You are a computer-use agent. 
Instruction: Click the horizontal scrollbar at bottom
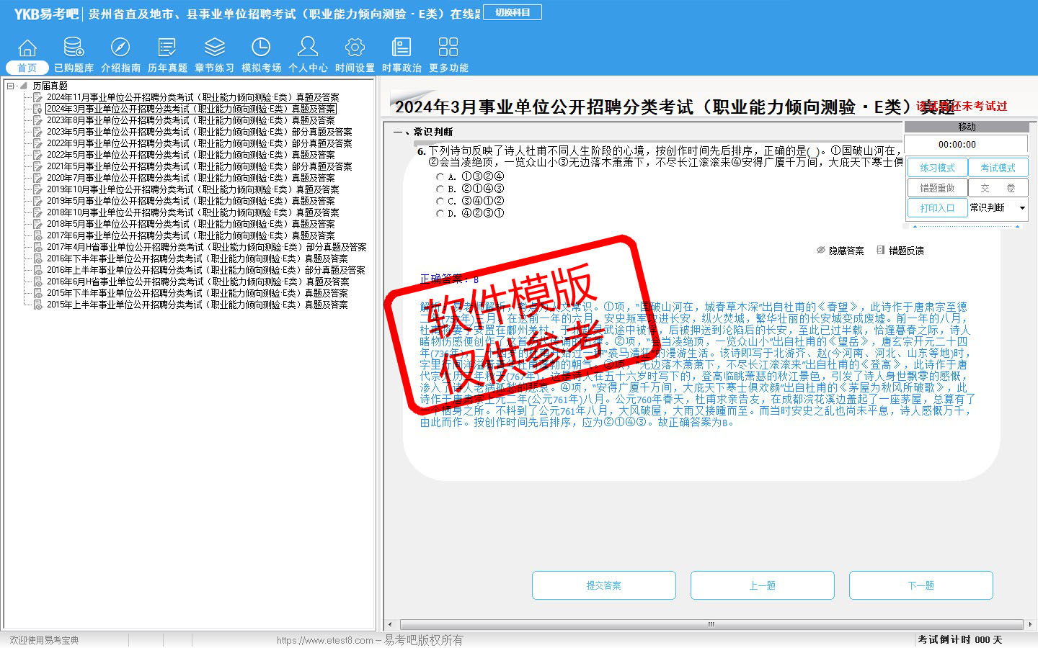[711, 624]
